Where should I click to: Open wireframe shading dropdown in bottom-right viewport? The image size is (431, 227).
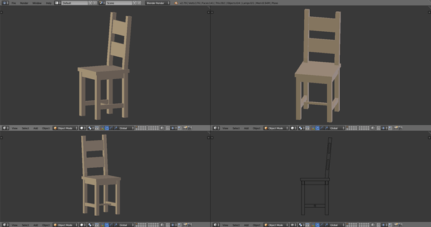pos(294,225)
